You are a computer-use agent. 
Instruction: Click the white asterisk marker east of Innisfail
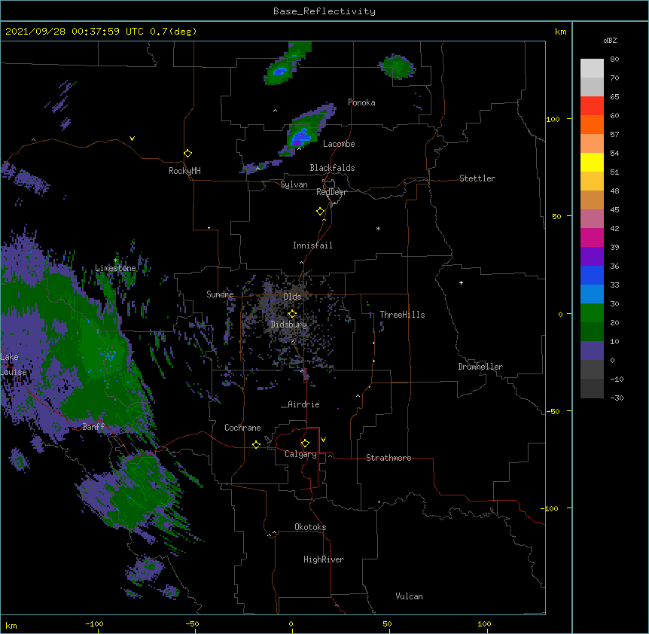coord(378,228)
